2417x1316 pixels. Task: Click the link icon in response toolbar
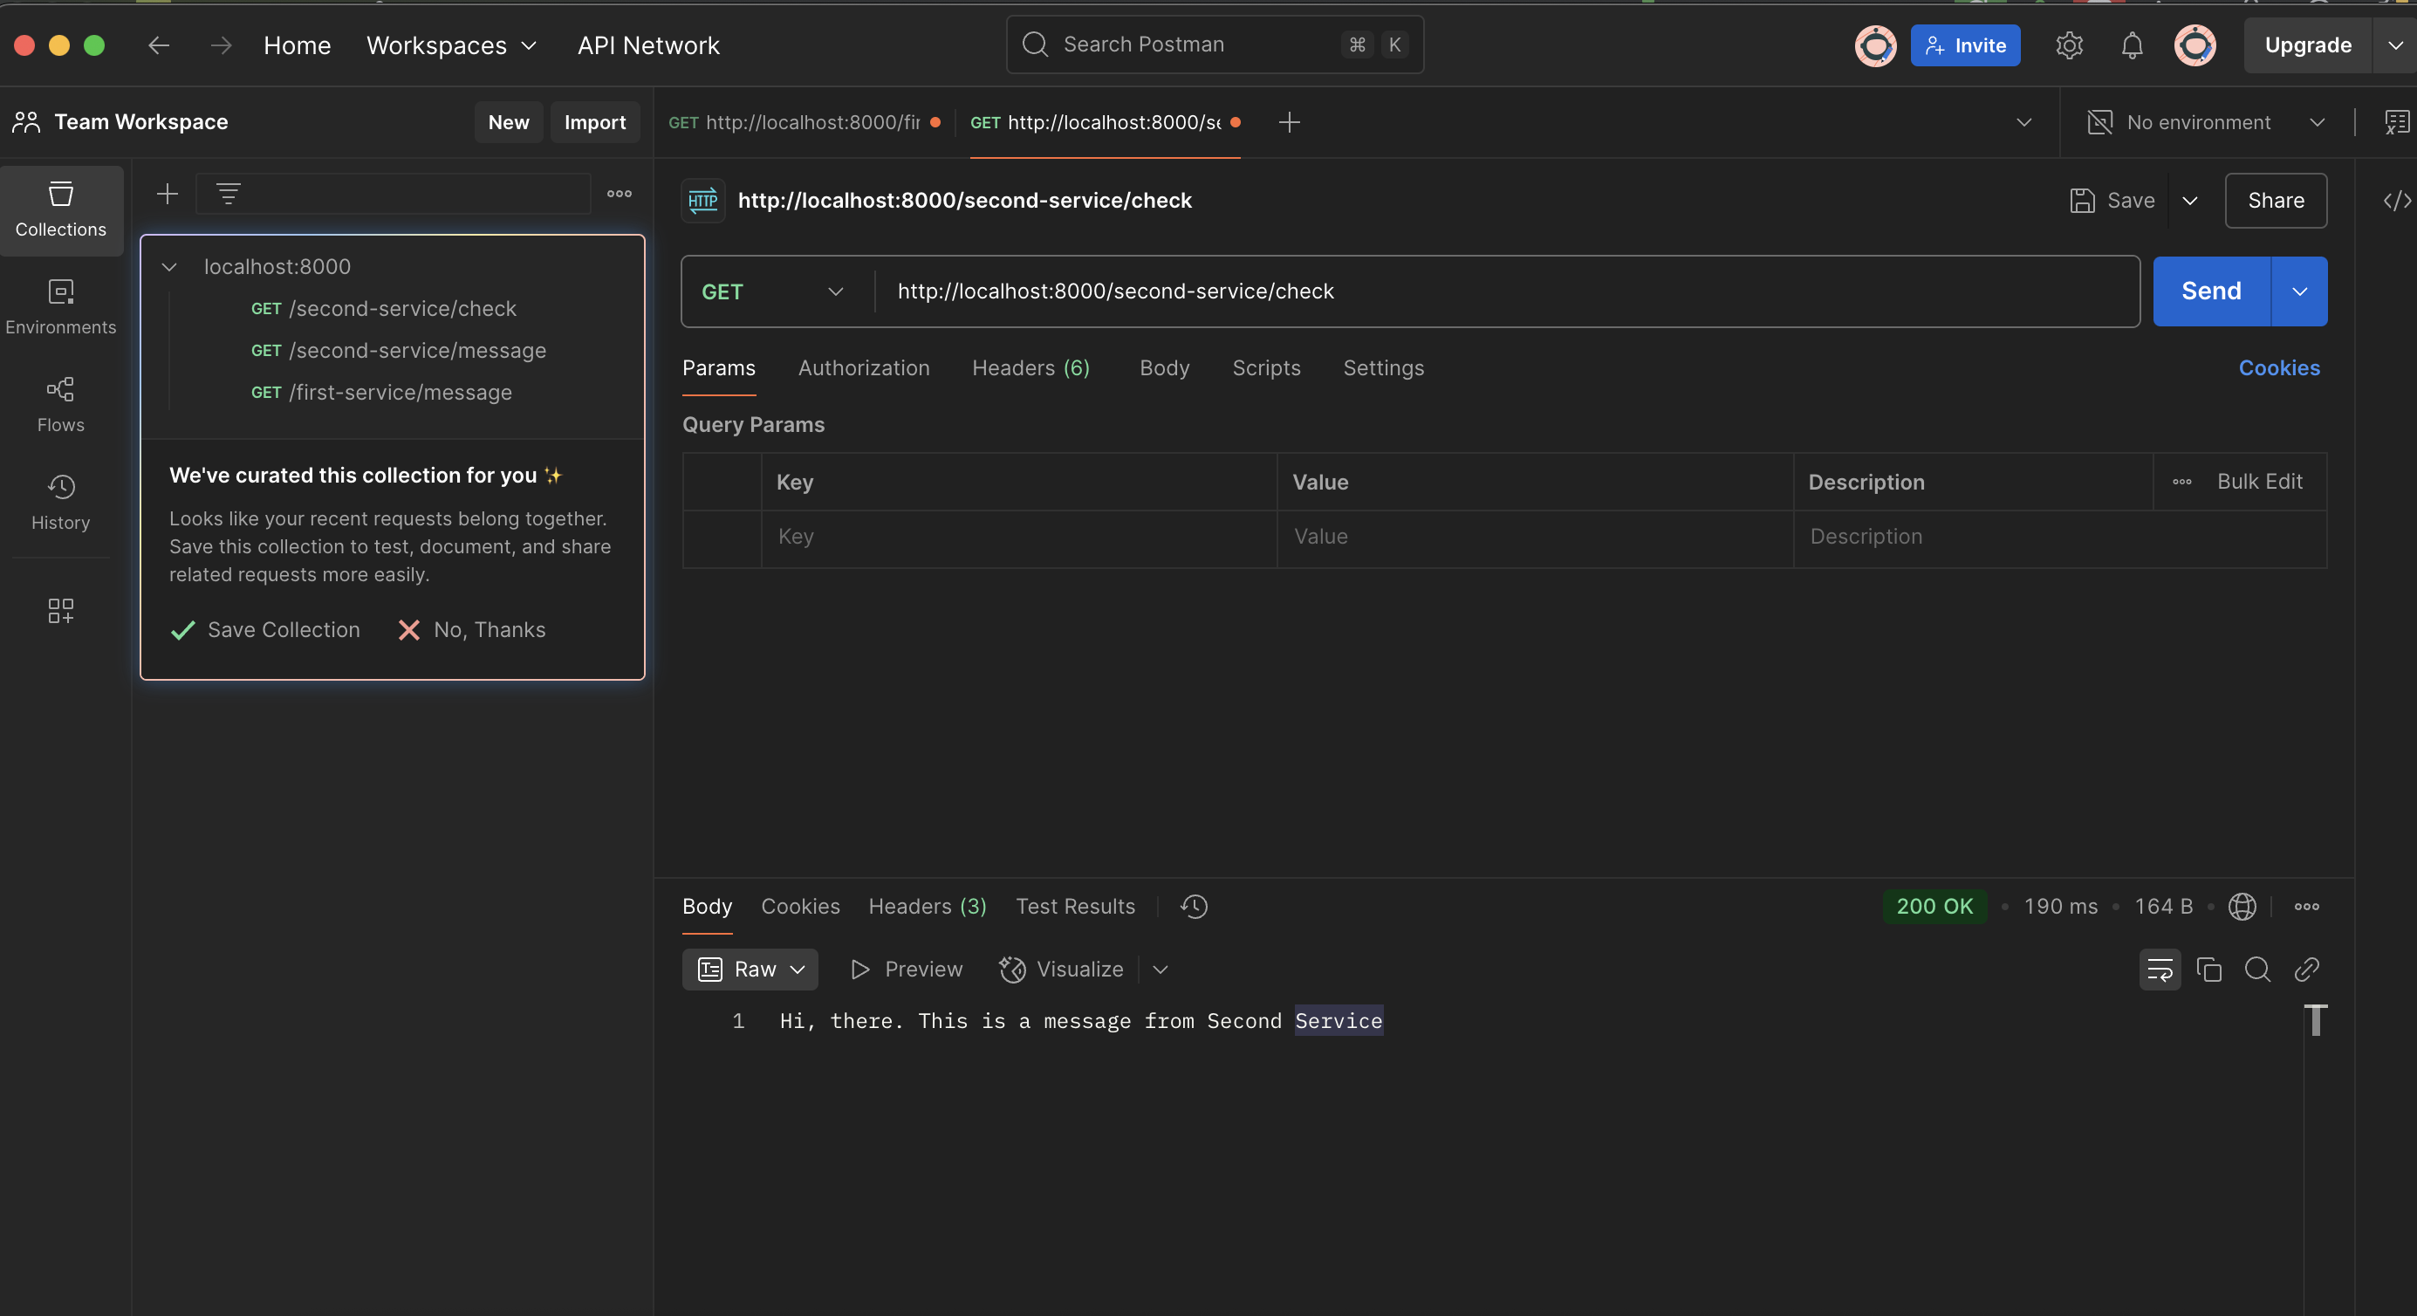pos(2306,969)
